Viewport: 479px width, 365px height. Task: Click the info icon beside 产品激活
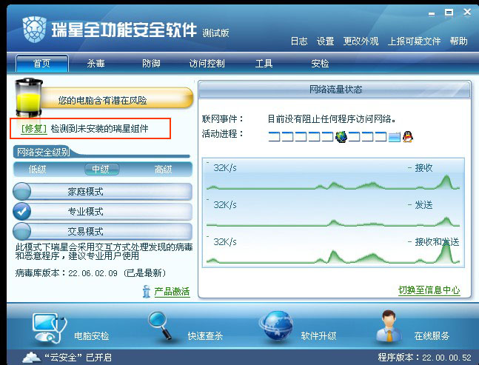pos(147,292)
